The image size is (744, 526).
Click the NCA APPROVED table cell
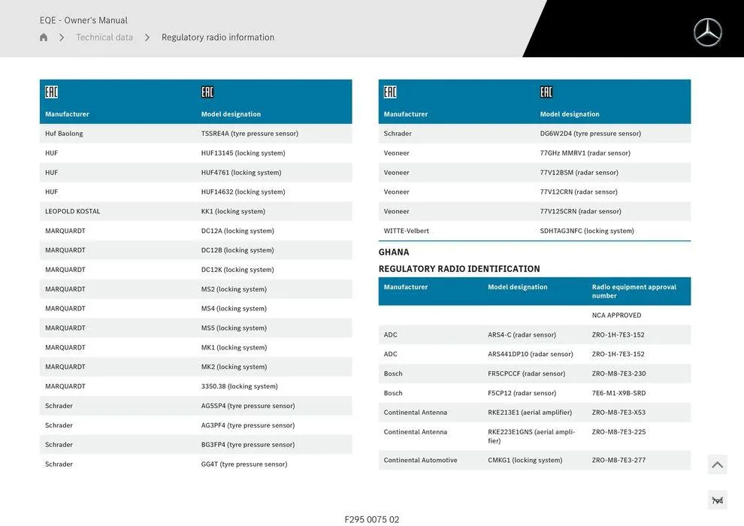click(616, 316)
